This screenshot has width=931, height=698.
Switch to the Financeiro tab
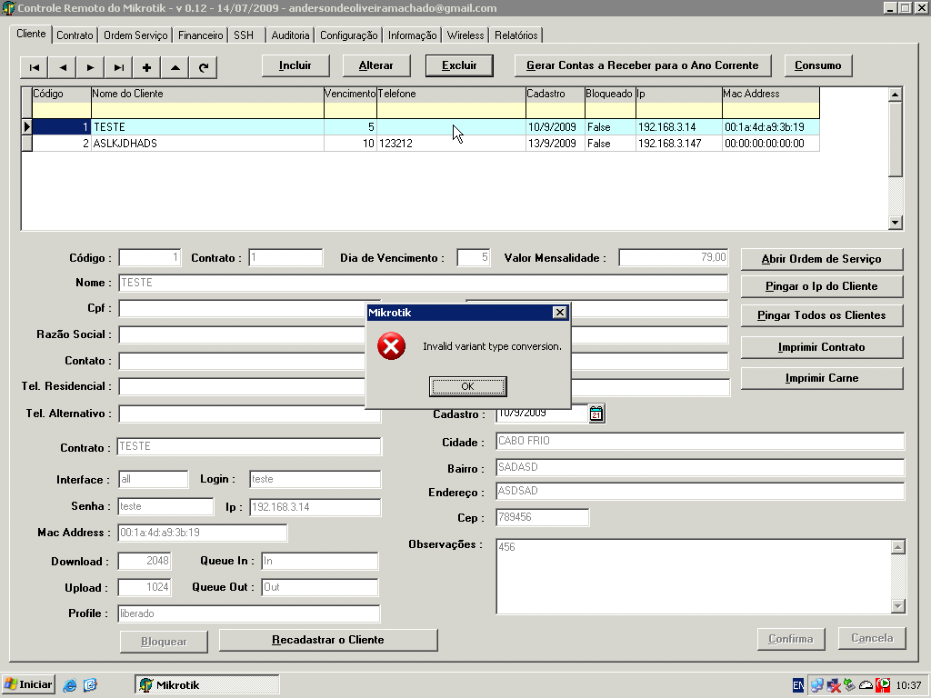coord(201,35)
